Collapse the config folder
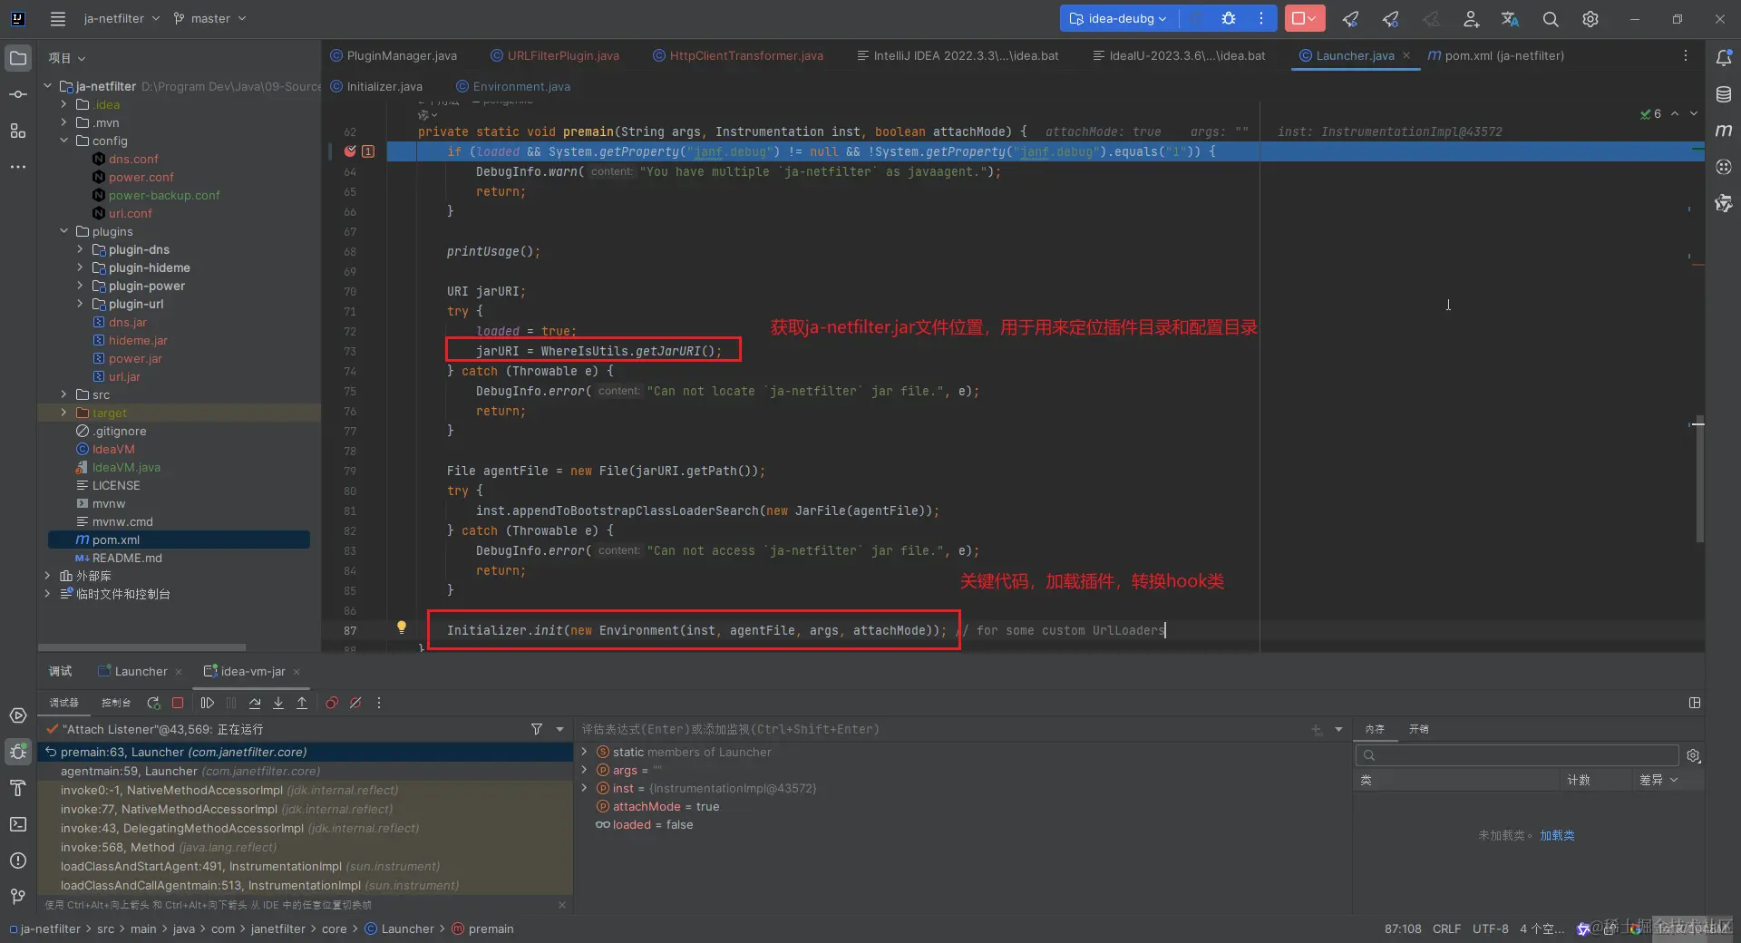Screen dimensions: 1741x943 tap(63, 141)
